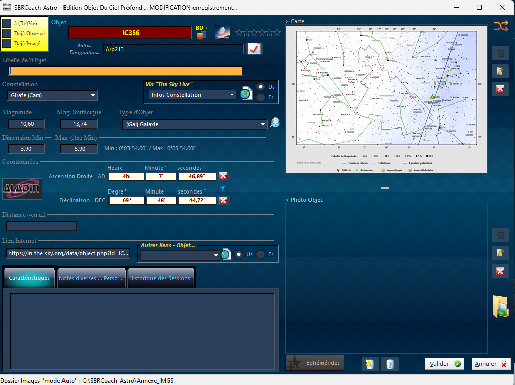Select Fr radio for Autres liens
Image resolution: width=515 pixels, height=385 pixels.
[261, 254]
